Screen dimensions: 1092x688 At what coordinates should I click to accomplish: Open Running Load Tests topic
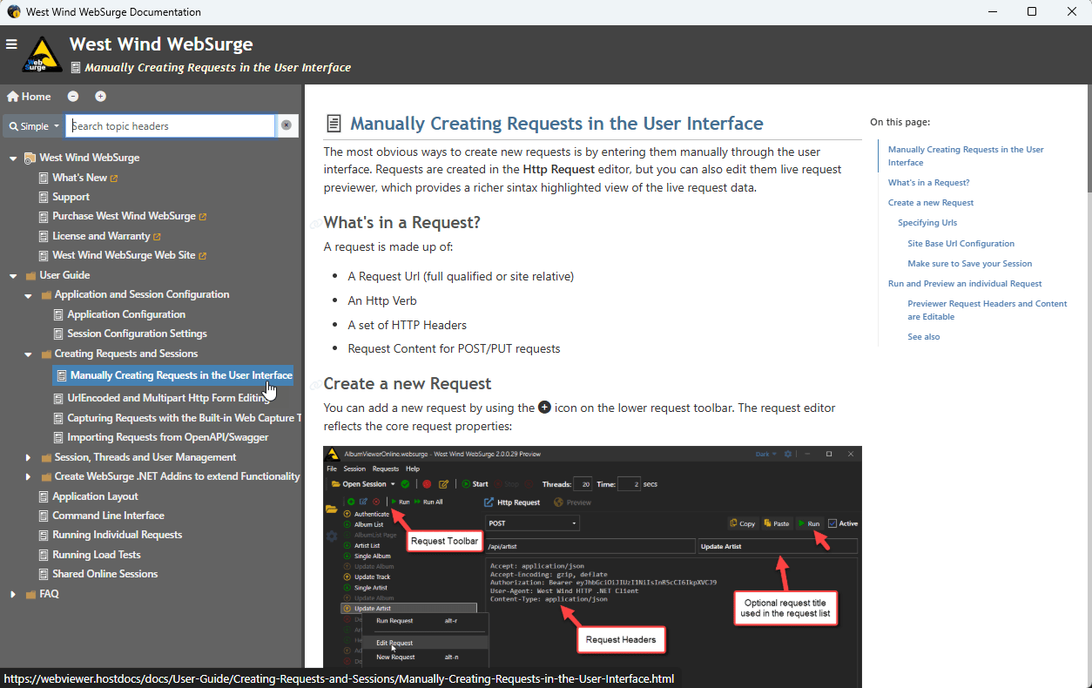pos(96,555)
